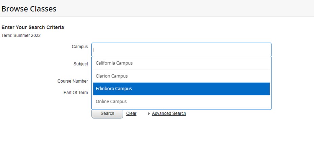Click inside the Campus search field
Screen dimensions: 314x144
(181, 50)
